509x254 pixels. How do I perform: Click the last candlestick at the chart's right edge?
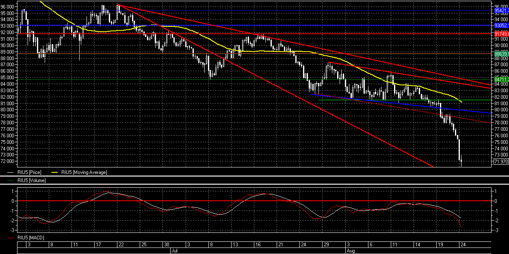point(461,162)
